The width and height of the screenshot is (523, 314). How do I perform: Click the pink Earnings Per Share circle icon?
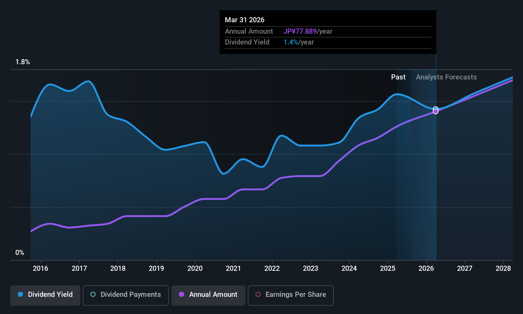tap(258, 294)
